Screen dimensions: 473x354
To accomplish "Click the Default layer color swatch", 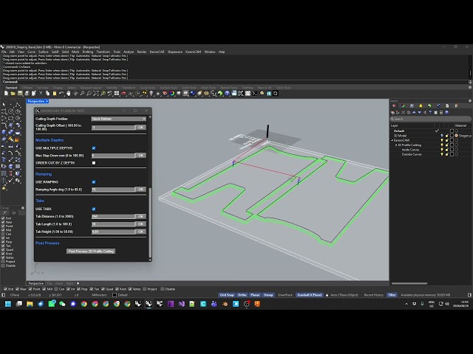I will pos(452,131).
